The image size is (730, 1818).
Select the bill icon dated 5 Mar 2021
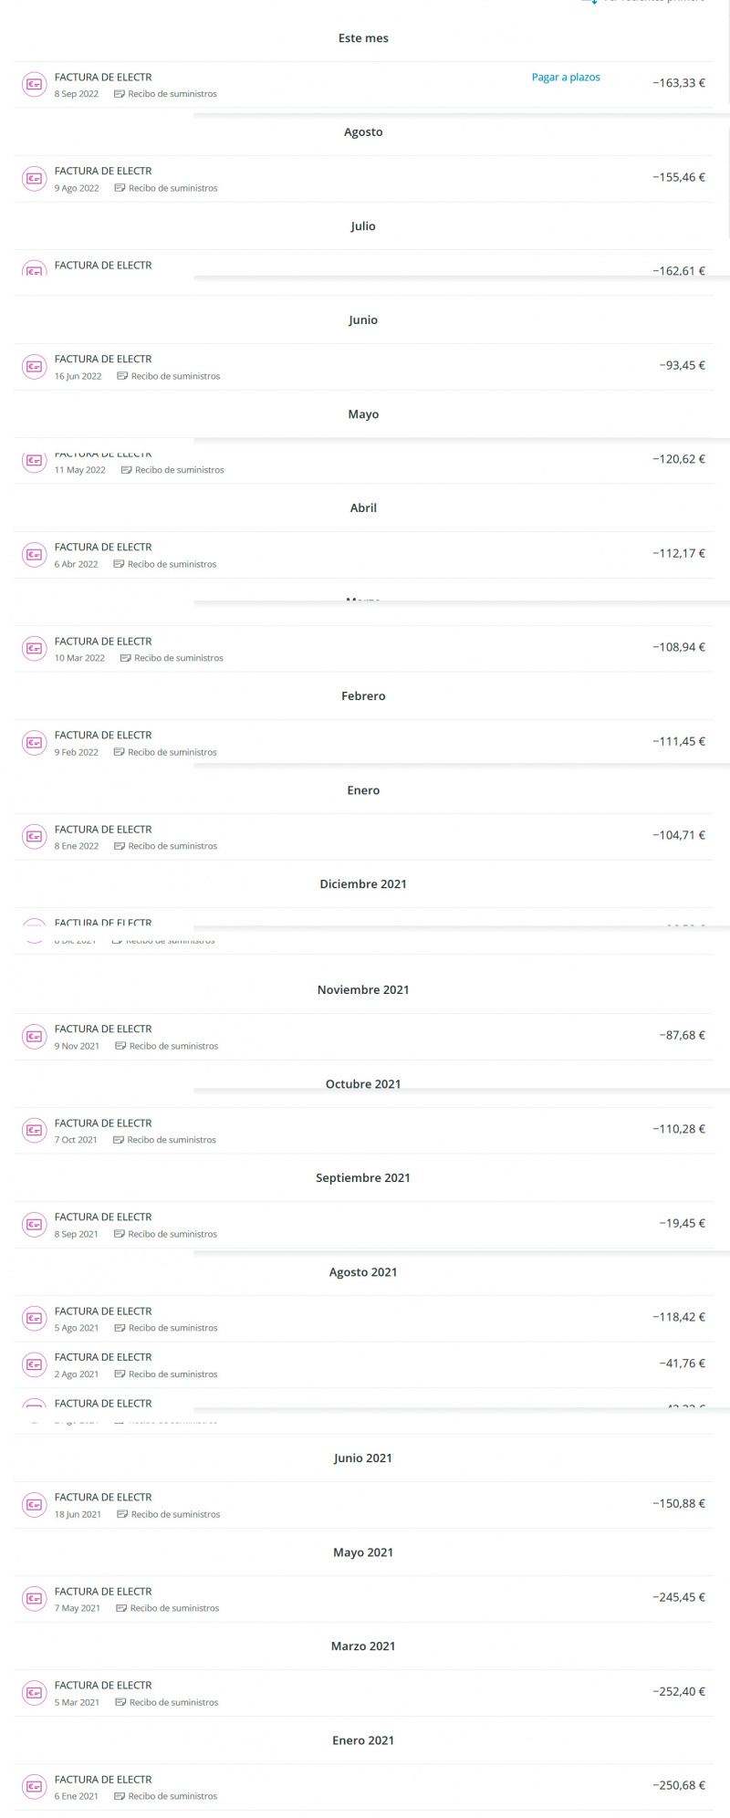pyautogui.click(x=34, y=1693)
